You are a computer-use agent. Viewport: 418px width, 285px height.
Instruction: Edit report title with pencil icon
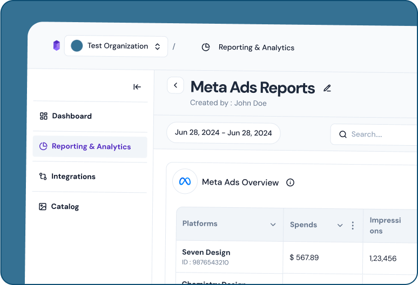pos(327,88)
